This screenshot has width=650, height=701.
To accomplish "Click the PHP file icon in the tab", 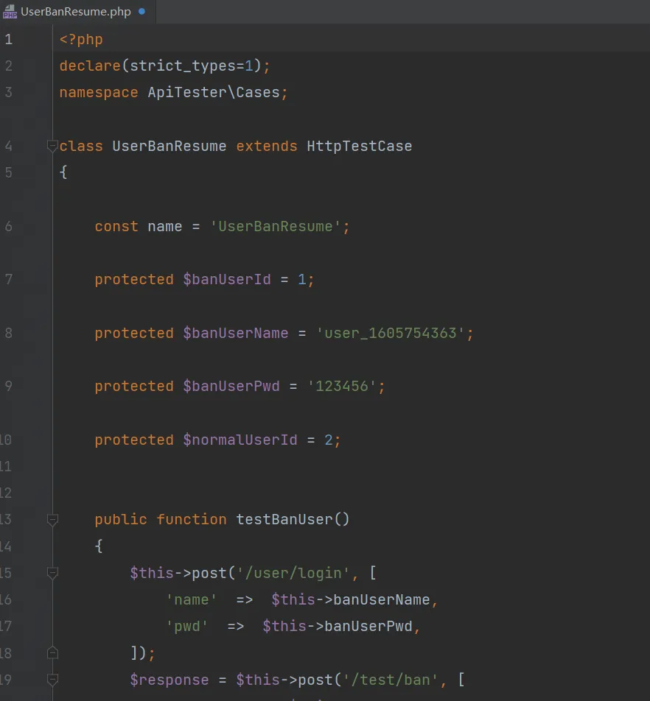I will tap(10, 12).
